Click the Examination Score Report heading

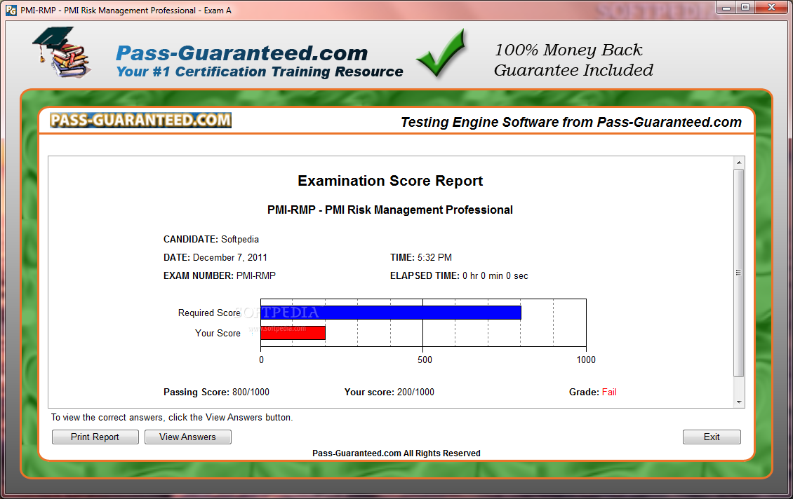pyautogui.click(x=390, y=181)
